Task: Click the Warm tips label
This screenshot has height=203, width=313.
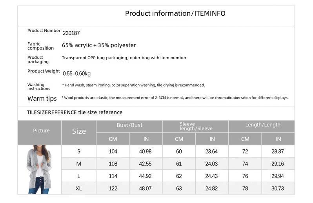Action: click(x=42, y=98)
